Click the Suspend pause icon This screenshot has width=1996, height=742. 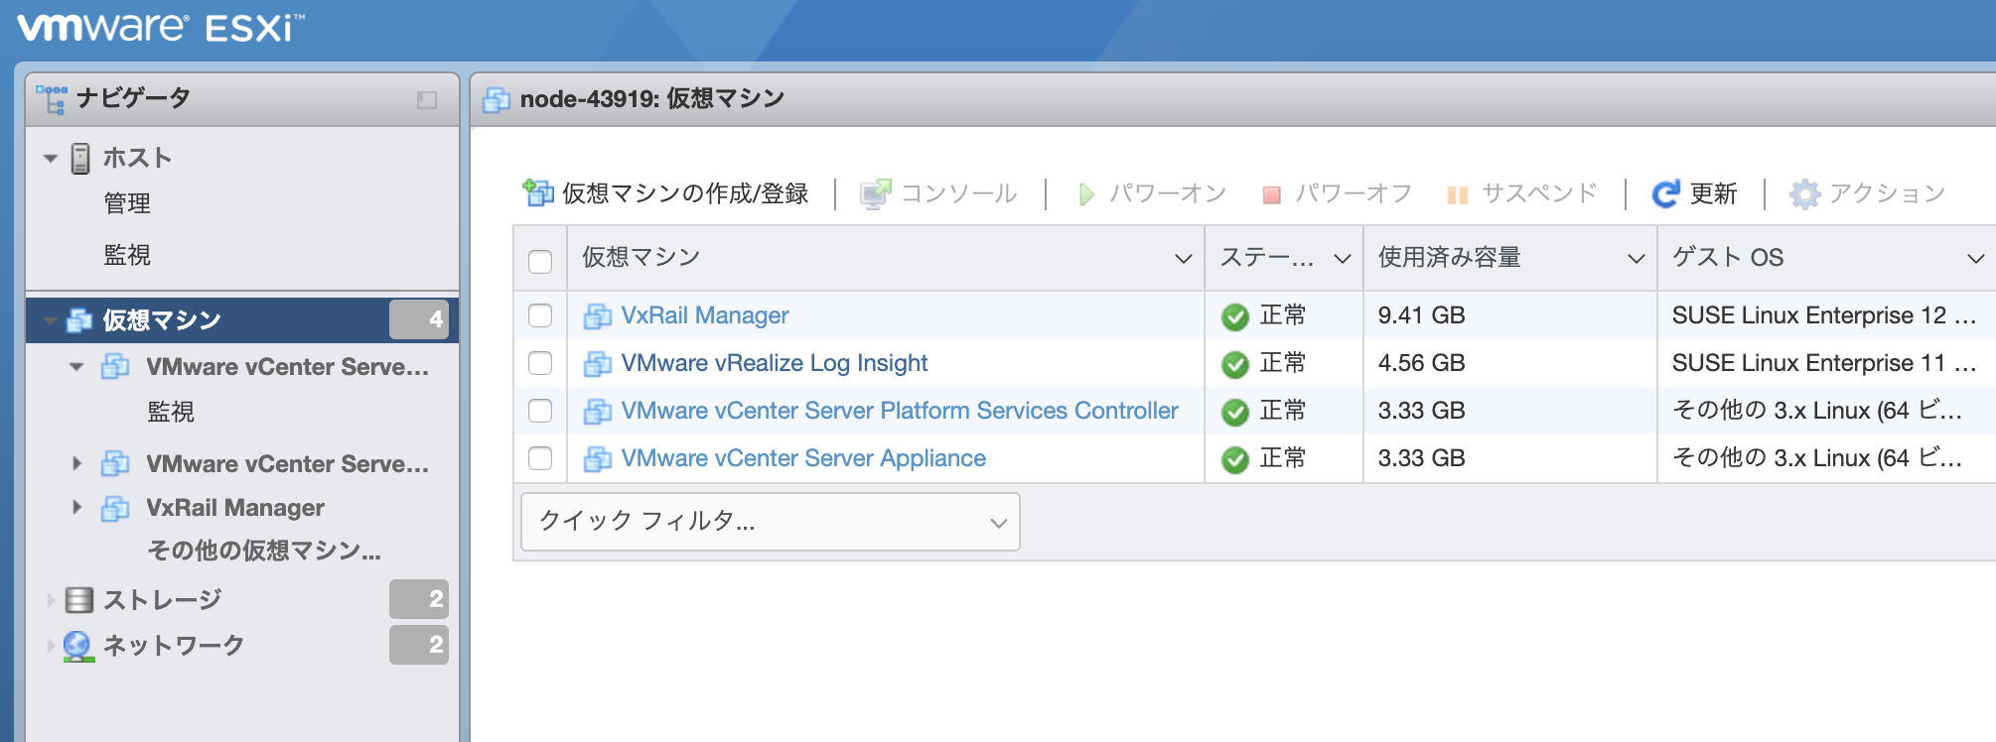click(x=1458, y=195)
